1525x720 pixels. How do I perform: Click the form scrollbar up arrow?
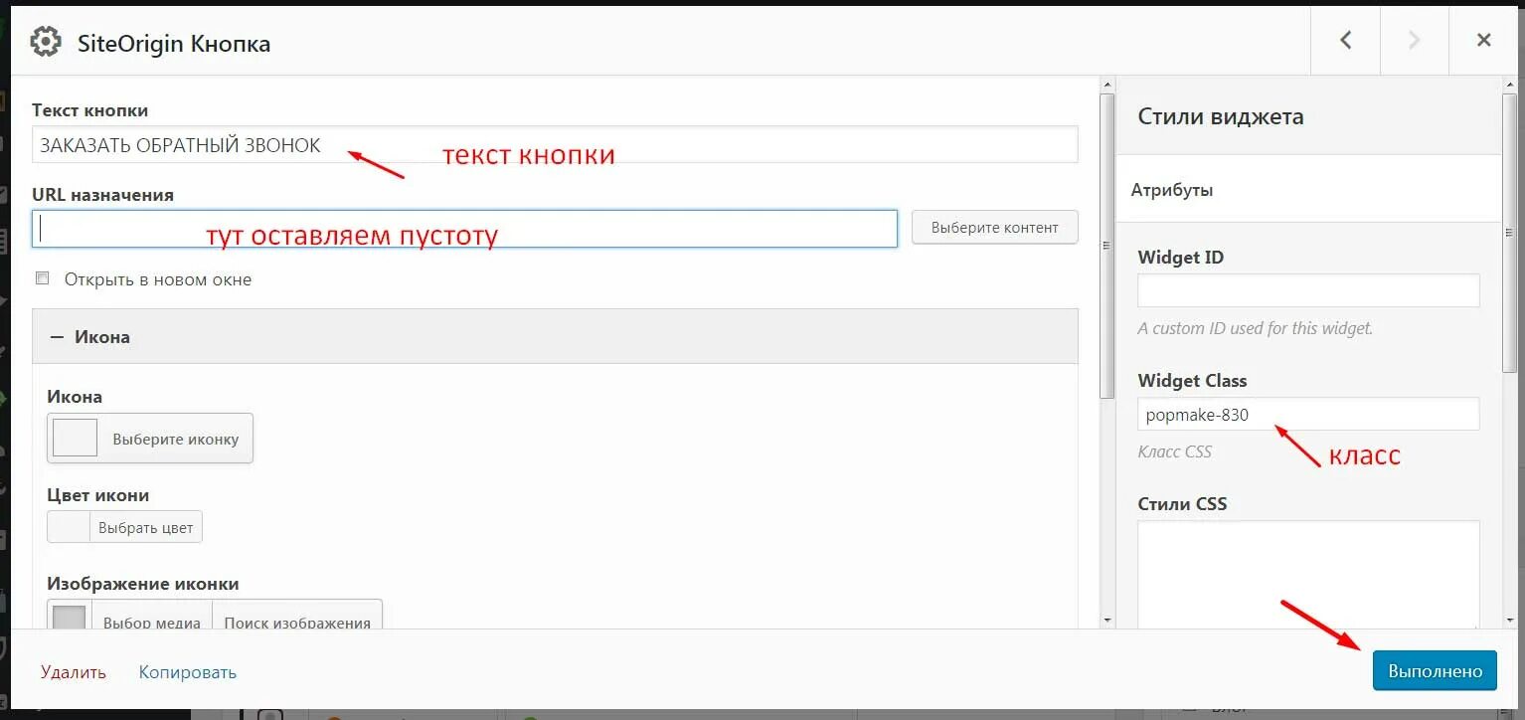coord(1107,86)
